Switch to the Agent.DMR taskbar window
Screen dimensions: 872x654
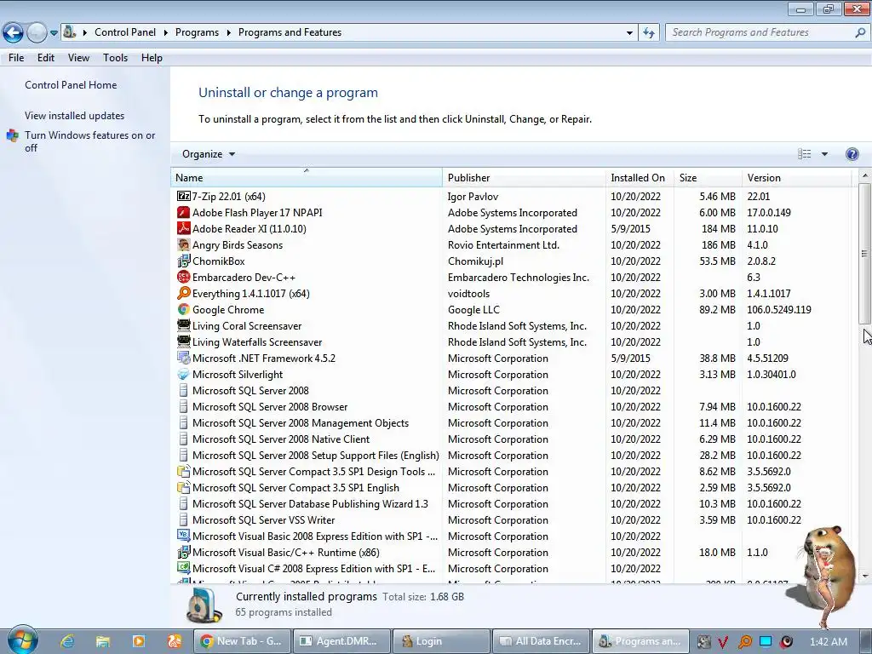[341, 641]
